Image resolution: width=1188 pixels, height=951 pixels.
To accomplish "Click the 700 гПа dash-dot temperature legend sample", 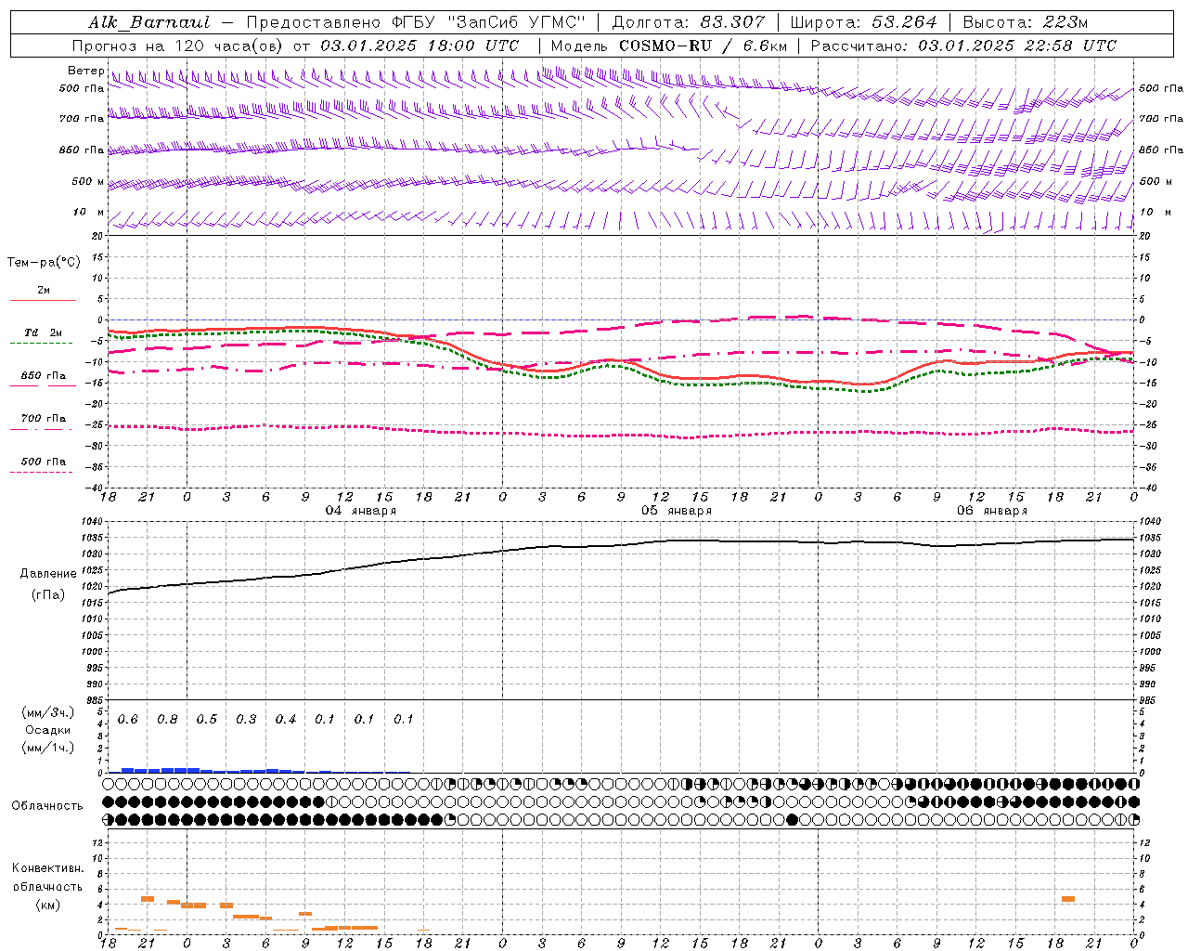I will pos(43,428).
